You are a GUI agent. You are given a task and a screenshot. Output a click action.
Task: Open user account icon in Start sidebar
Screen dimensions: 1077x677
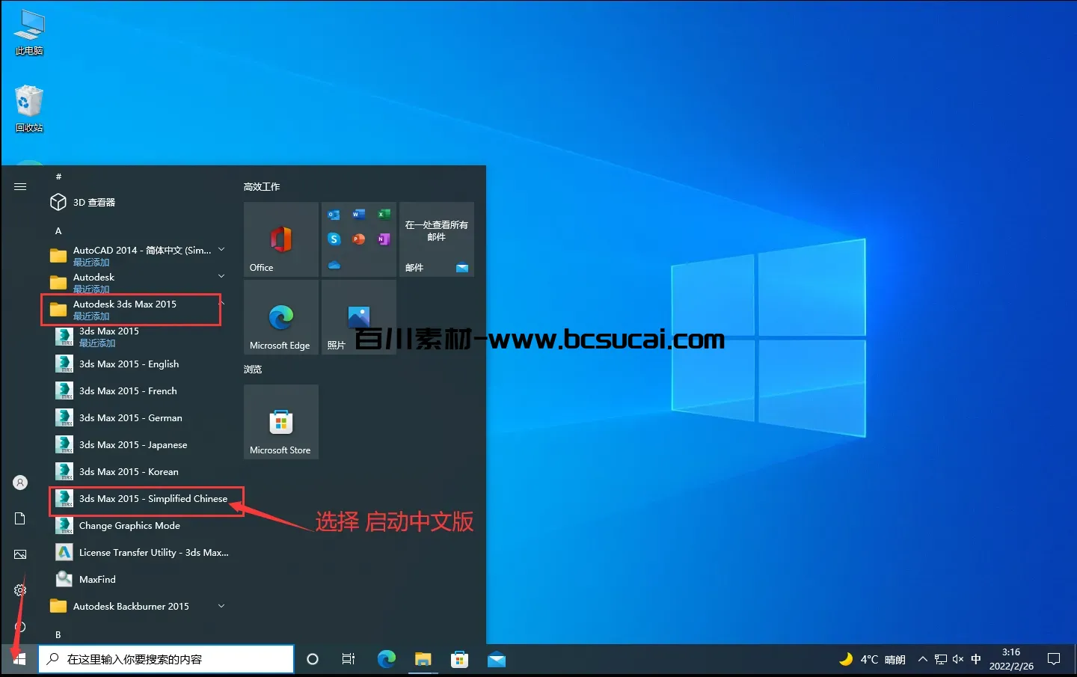[20, 483]
